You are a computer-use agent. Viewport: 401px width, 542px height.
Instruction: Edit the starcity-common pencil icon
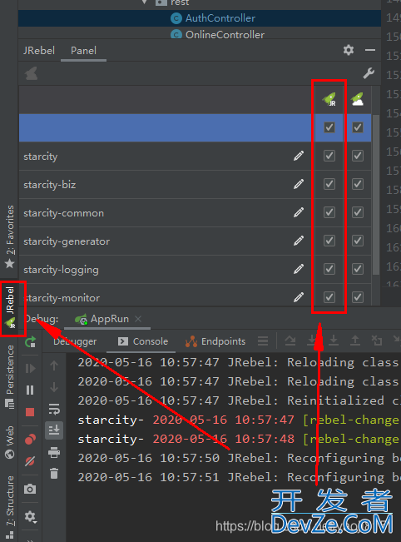coord(299,212)
